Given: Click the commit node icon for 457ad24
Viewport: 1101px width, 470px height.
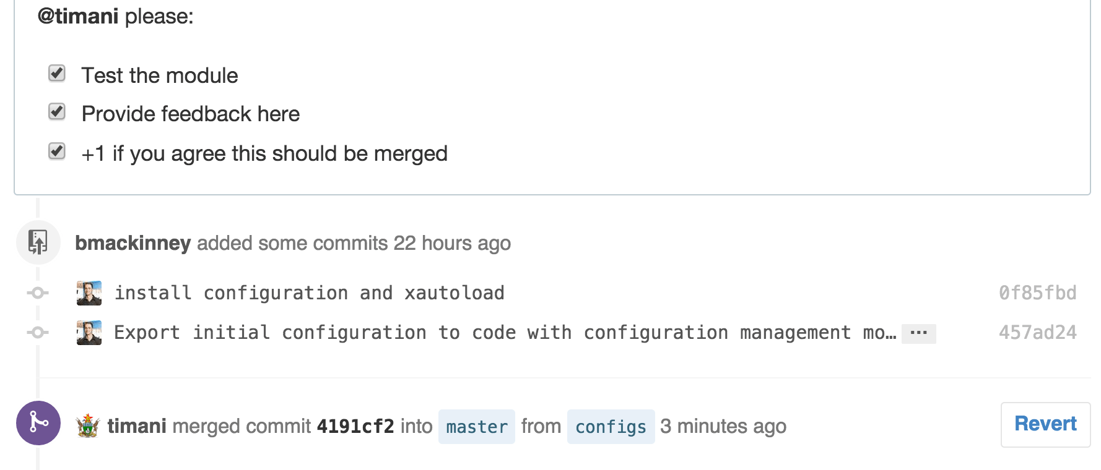Looking at the screenshot, I should coord(38,332).
